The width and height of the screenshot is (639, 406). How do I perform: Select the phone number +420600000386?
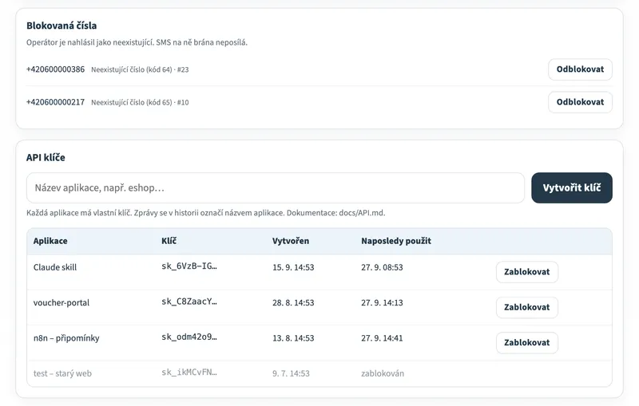coord(55,69)
